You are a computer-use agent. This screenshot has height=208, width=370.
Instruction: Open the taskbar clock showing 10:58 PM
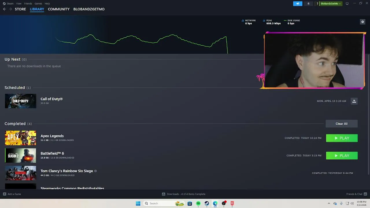coord(362,203)
